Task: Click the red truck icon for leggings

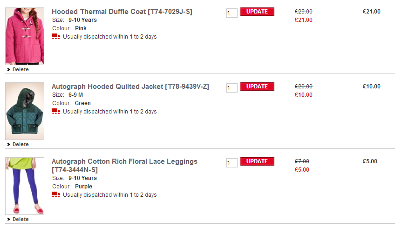Action: coord(56,195)
